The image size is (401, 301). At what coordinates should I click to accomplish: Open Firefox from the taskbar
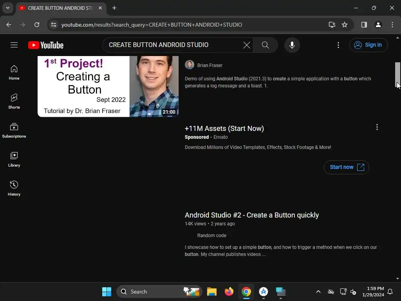click(x=229, y=292)
